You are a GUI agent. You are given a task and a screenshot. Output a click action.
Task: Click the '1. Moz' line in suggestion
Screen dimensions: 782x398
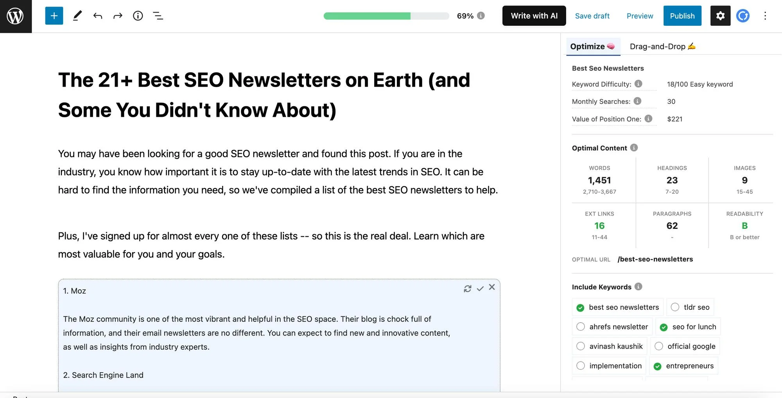point(75,291)
